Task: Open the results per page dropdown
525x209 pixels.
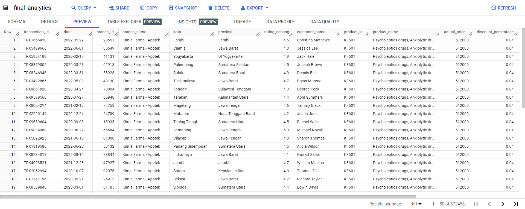Action: (x=417, y=204)
